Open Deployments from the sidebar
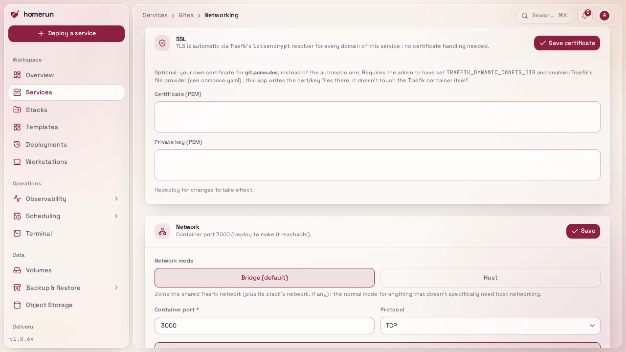 tap(67, 145)
